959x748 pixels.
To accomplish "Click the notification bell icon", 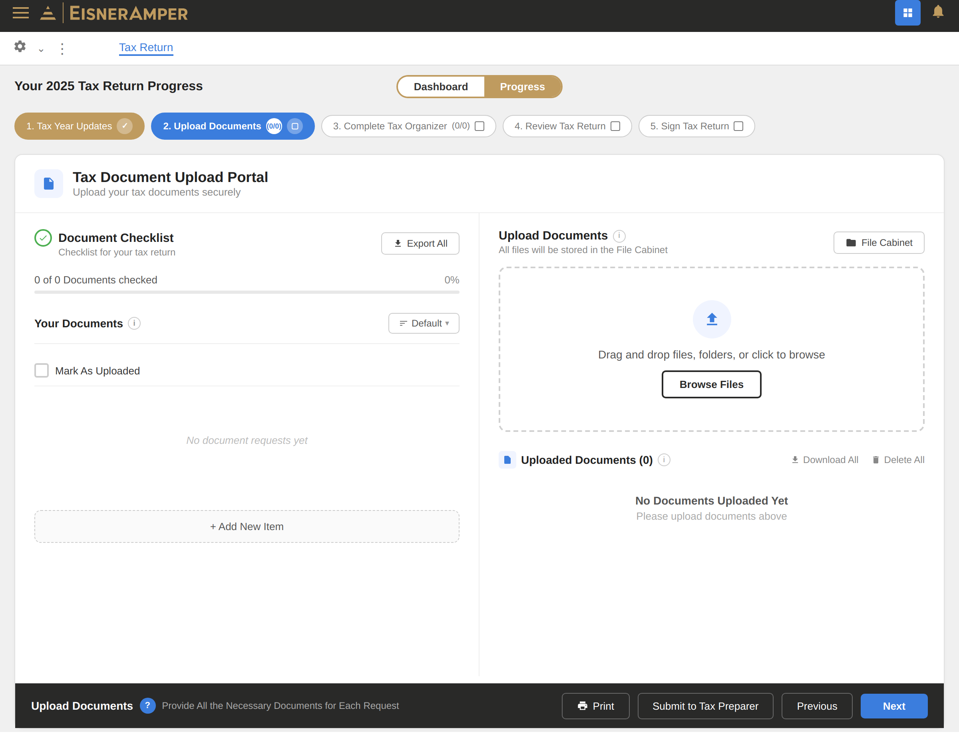I will (937, 12).
